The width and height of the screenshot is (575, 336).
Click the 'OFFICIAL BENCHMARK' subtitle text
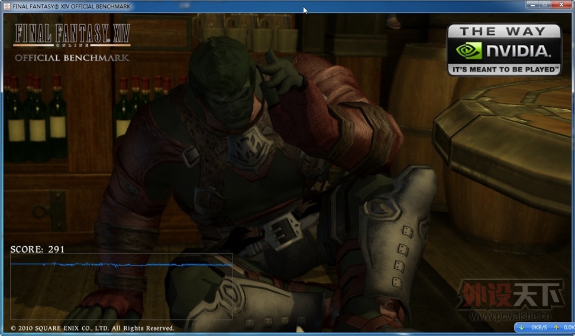click(x=72, y=58)
